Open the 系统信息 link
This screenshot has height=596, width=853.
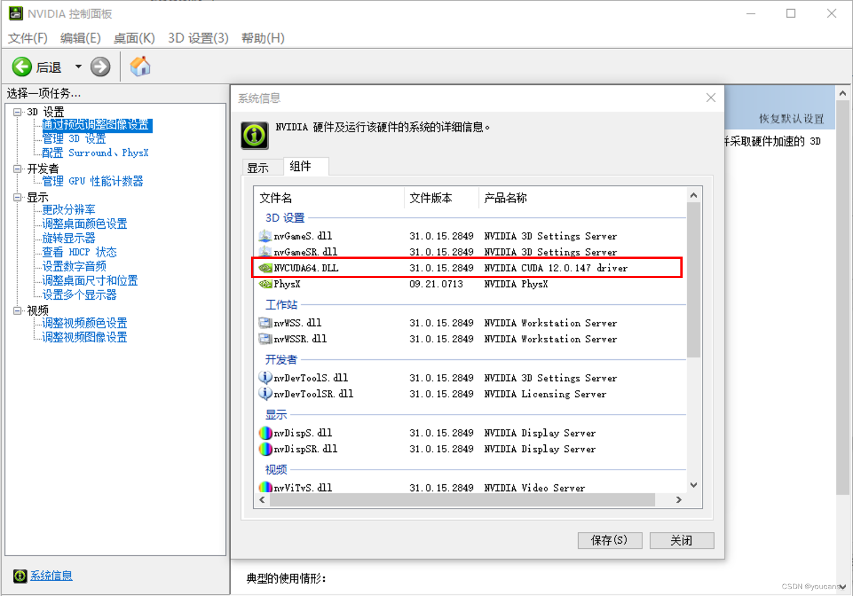51,576
